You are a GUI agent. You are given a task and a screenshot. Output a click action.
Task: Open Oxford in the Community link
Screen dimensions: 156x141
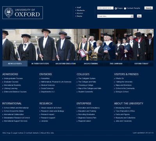point(125,88)
